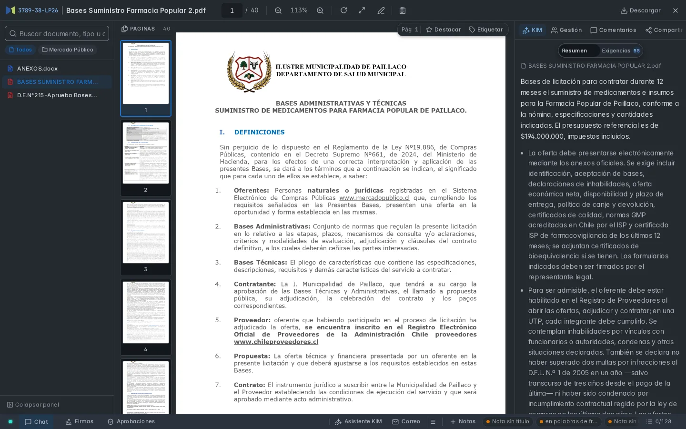Zoom in the PDF document

click(x=320, y=10)
